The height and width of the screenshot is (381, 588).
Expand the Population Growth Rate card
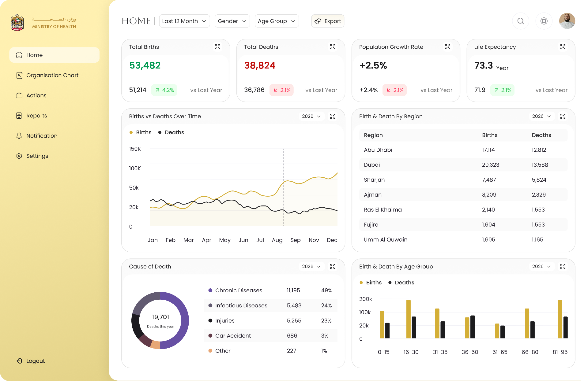448,47
